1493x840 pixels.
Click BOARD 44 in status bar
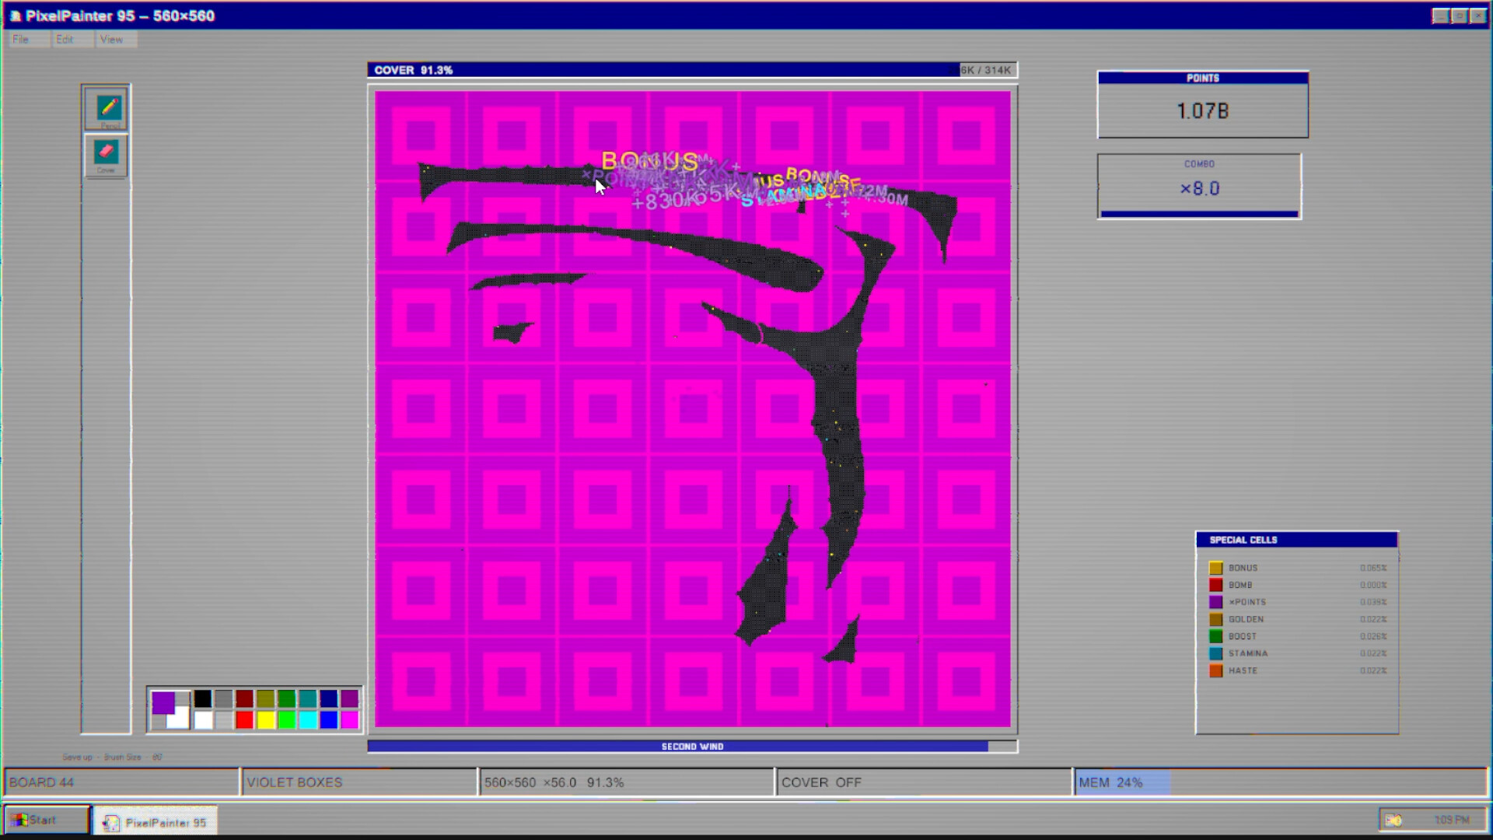tap(122, 782)
